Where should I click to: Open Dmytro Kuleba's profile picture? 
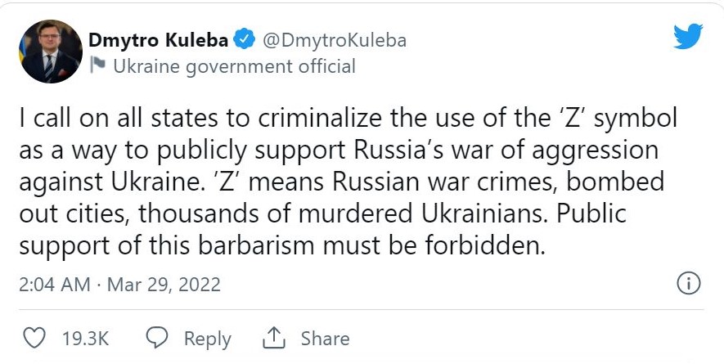point(51,52)
